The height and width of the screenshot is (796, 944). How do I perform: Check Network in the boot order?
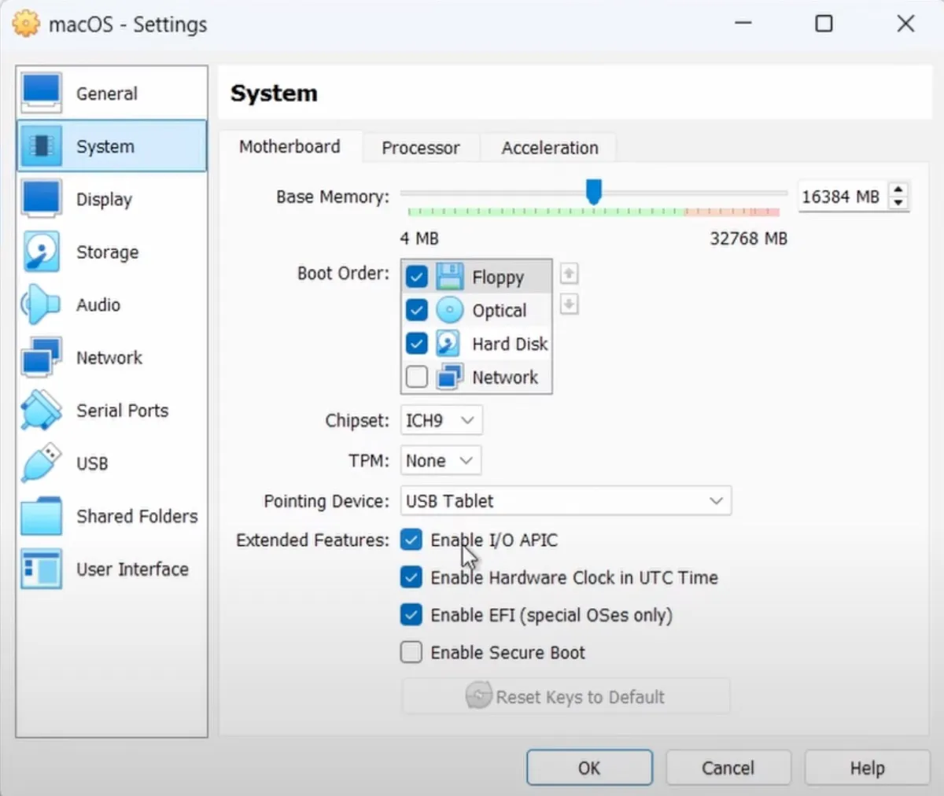pyautogui.click(x=417, y=377)
